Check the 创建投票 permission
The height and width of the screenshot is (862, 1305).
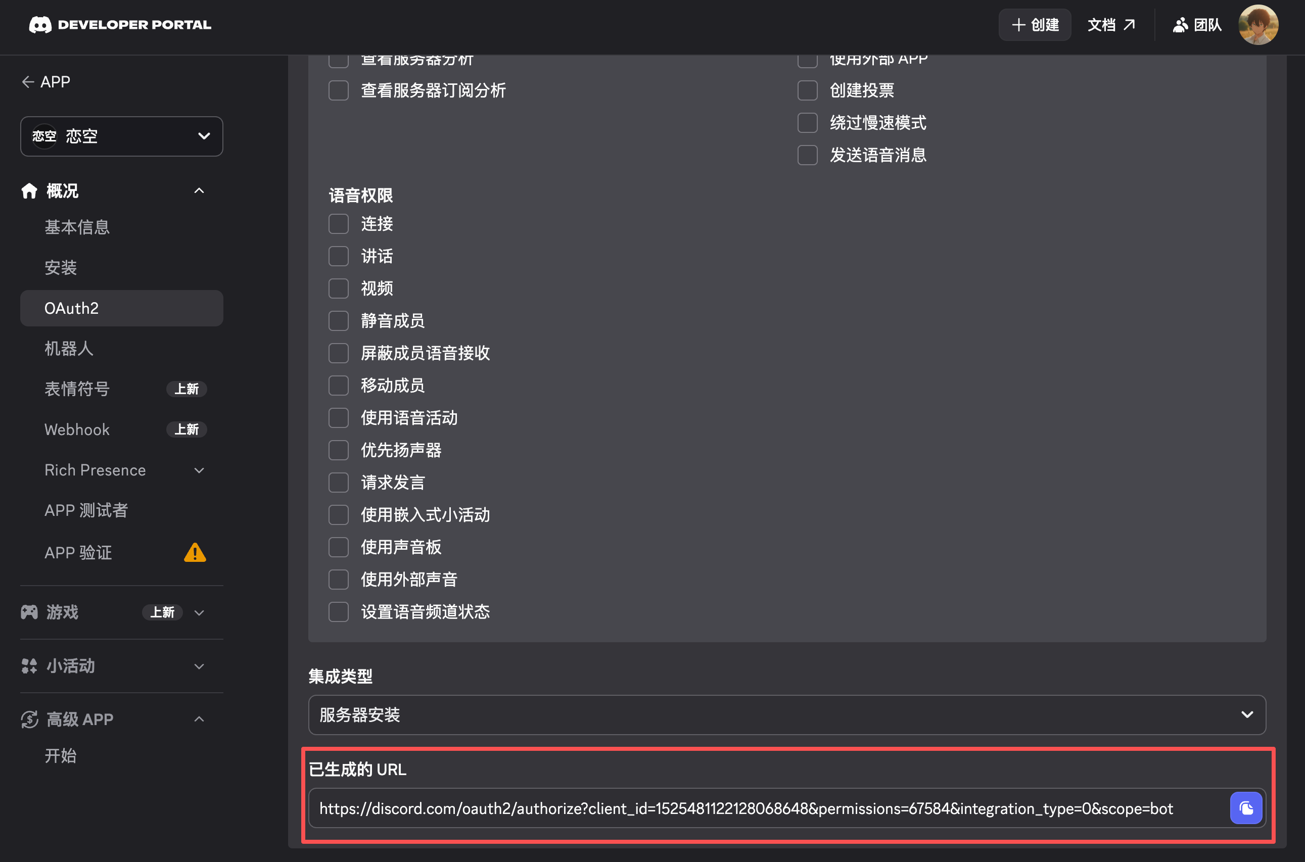point(807,90)
